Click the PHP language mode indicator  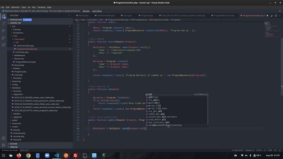[270, 150]
